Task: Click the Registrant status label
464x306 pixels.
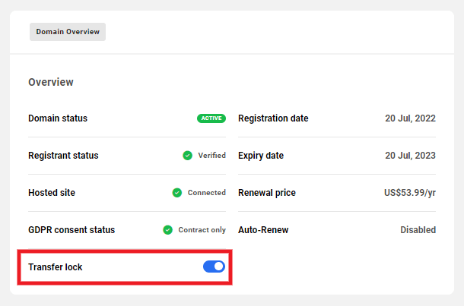Action: pos(63,156)
